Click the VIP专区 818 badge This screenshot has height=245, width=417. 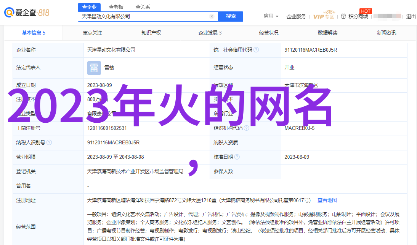324,15
